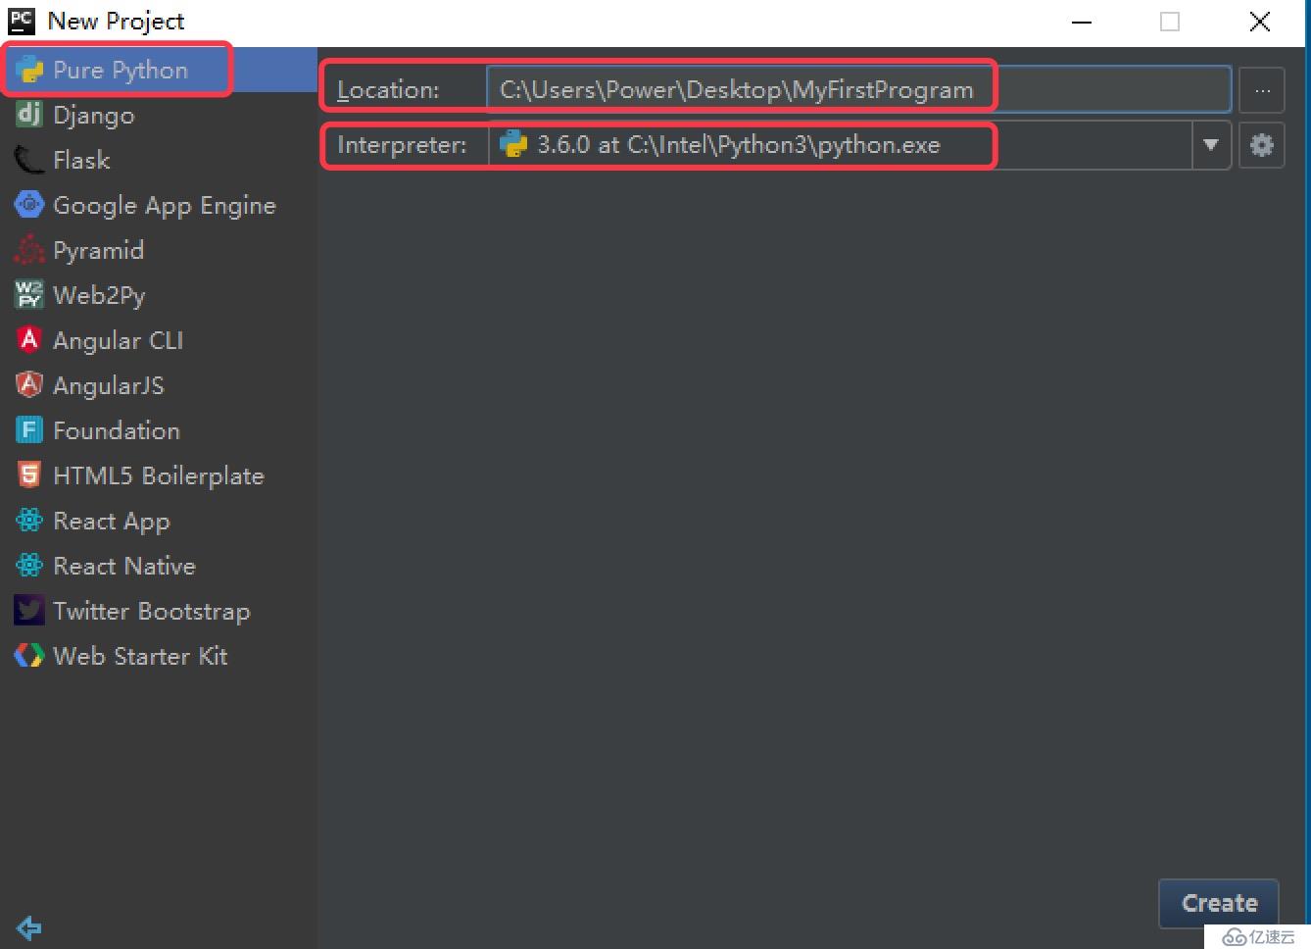
Task: Pick the React Native atom icon
Action: (x=29, y=566)
